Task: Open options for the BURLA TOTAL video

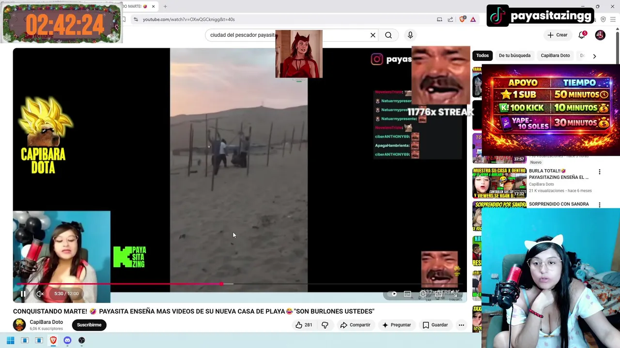Action: click(x=599, y=172)
